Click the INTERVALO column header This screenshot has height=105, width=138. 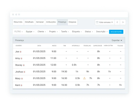(x=76, y=45)
